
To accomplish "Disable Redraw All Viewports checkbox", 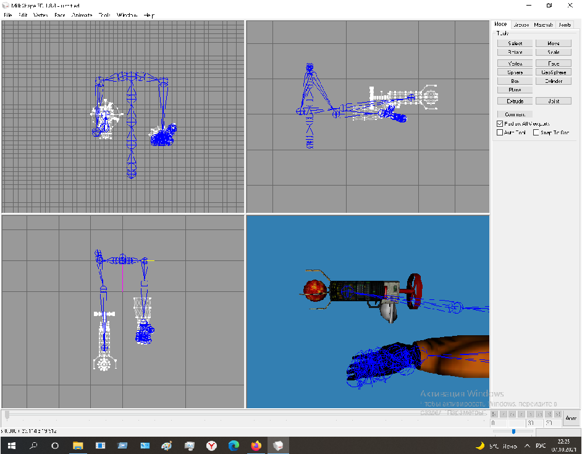I will 500,124.
